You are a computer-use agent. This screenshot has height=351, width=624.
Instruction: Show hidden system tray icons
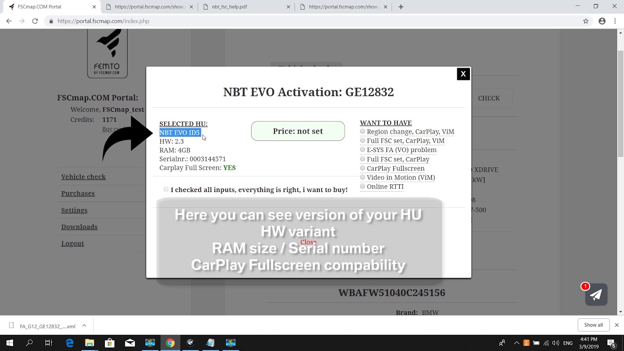tap(517, 343)
